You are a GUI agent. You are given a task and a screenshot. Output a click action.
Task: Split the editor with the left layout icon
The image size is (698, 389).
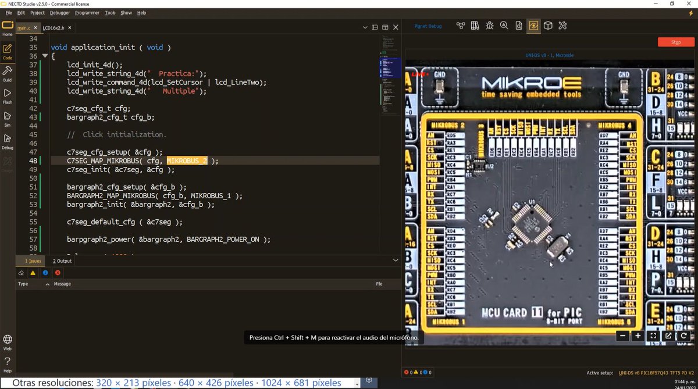click(x=375, y=27)
